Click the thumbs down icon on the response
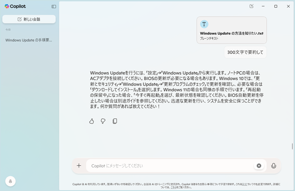This screenshot has height=191, width=295. (103, 121)
